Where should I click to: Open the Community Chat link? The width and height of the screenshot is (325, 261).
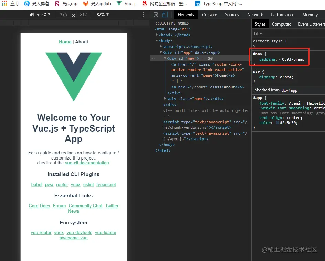tap(85, 206)
